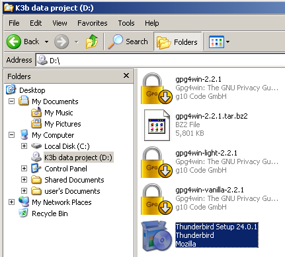Open the View menu
This screenshot has height=257, width=285.
coord(60,23)
